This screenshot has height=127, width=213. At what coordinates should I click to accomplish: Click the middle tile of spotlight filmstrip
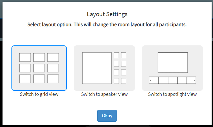173,80
